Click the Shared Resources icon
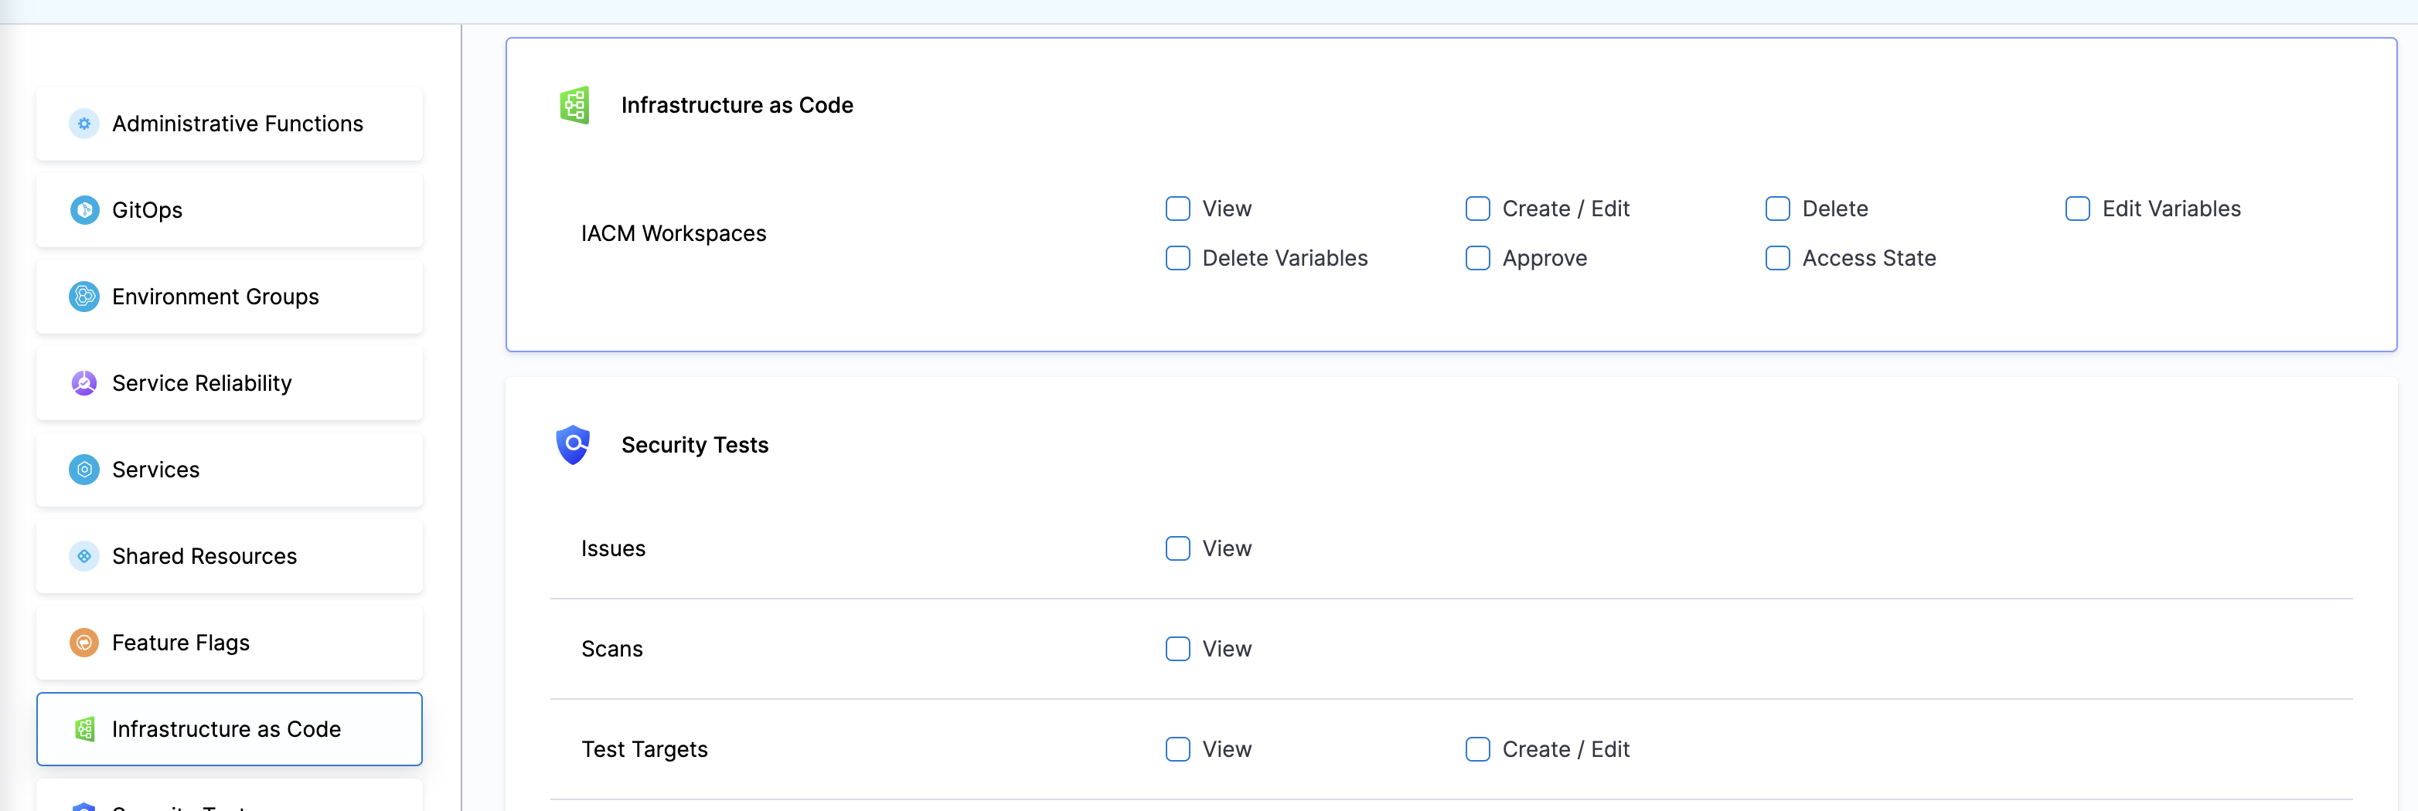Image resolution: width=2418 pixels, height=811 pixels. click(84, 556)
